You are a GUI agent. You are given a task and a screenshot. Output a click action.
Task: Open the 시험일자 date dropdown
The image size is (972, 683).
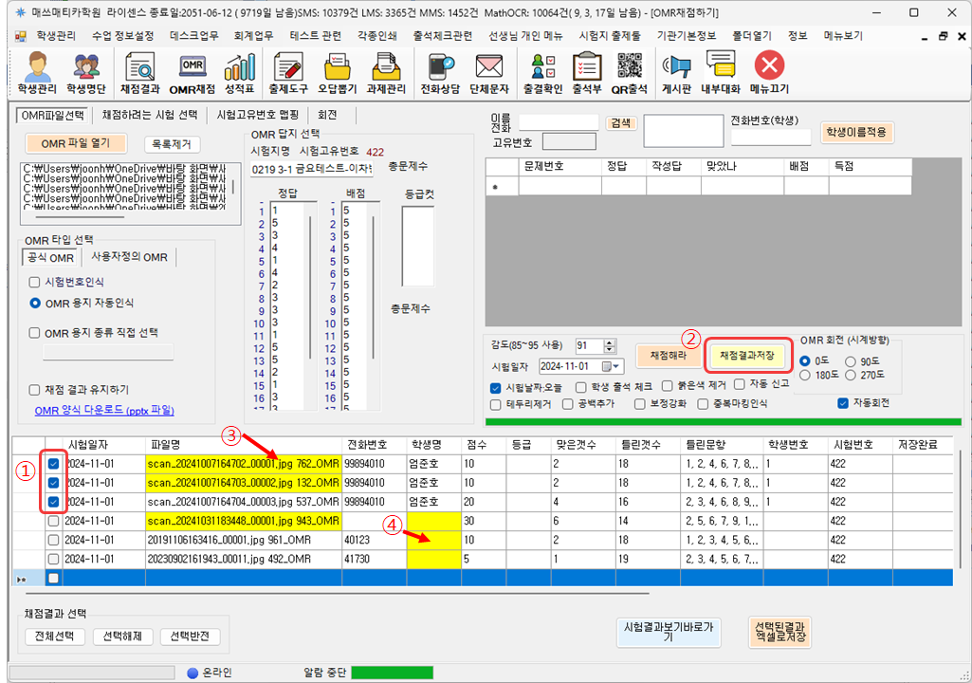[x=616, y=366]
